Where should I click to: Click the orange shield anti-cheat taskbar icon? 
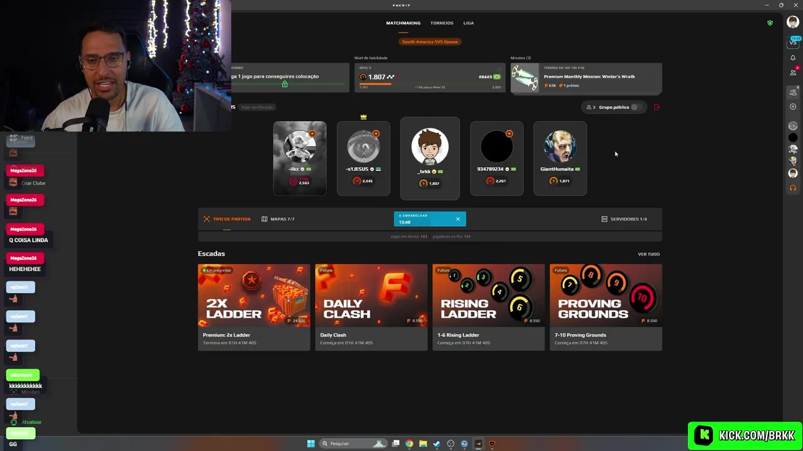click(x=492, y=443)
